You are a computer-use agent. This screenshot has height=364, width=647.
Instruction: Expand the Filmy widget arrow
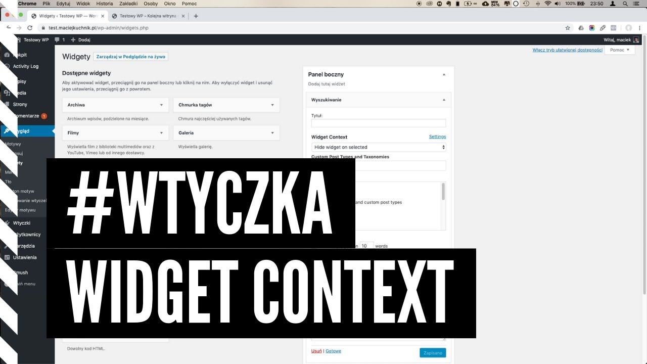point(161,133)
